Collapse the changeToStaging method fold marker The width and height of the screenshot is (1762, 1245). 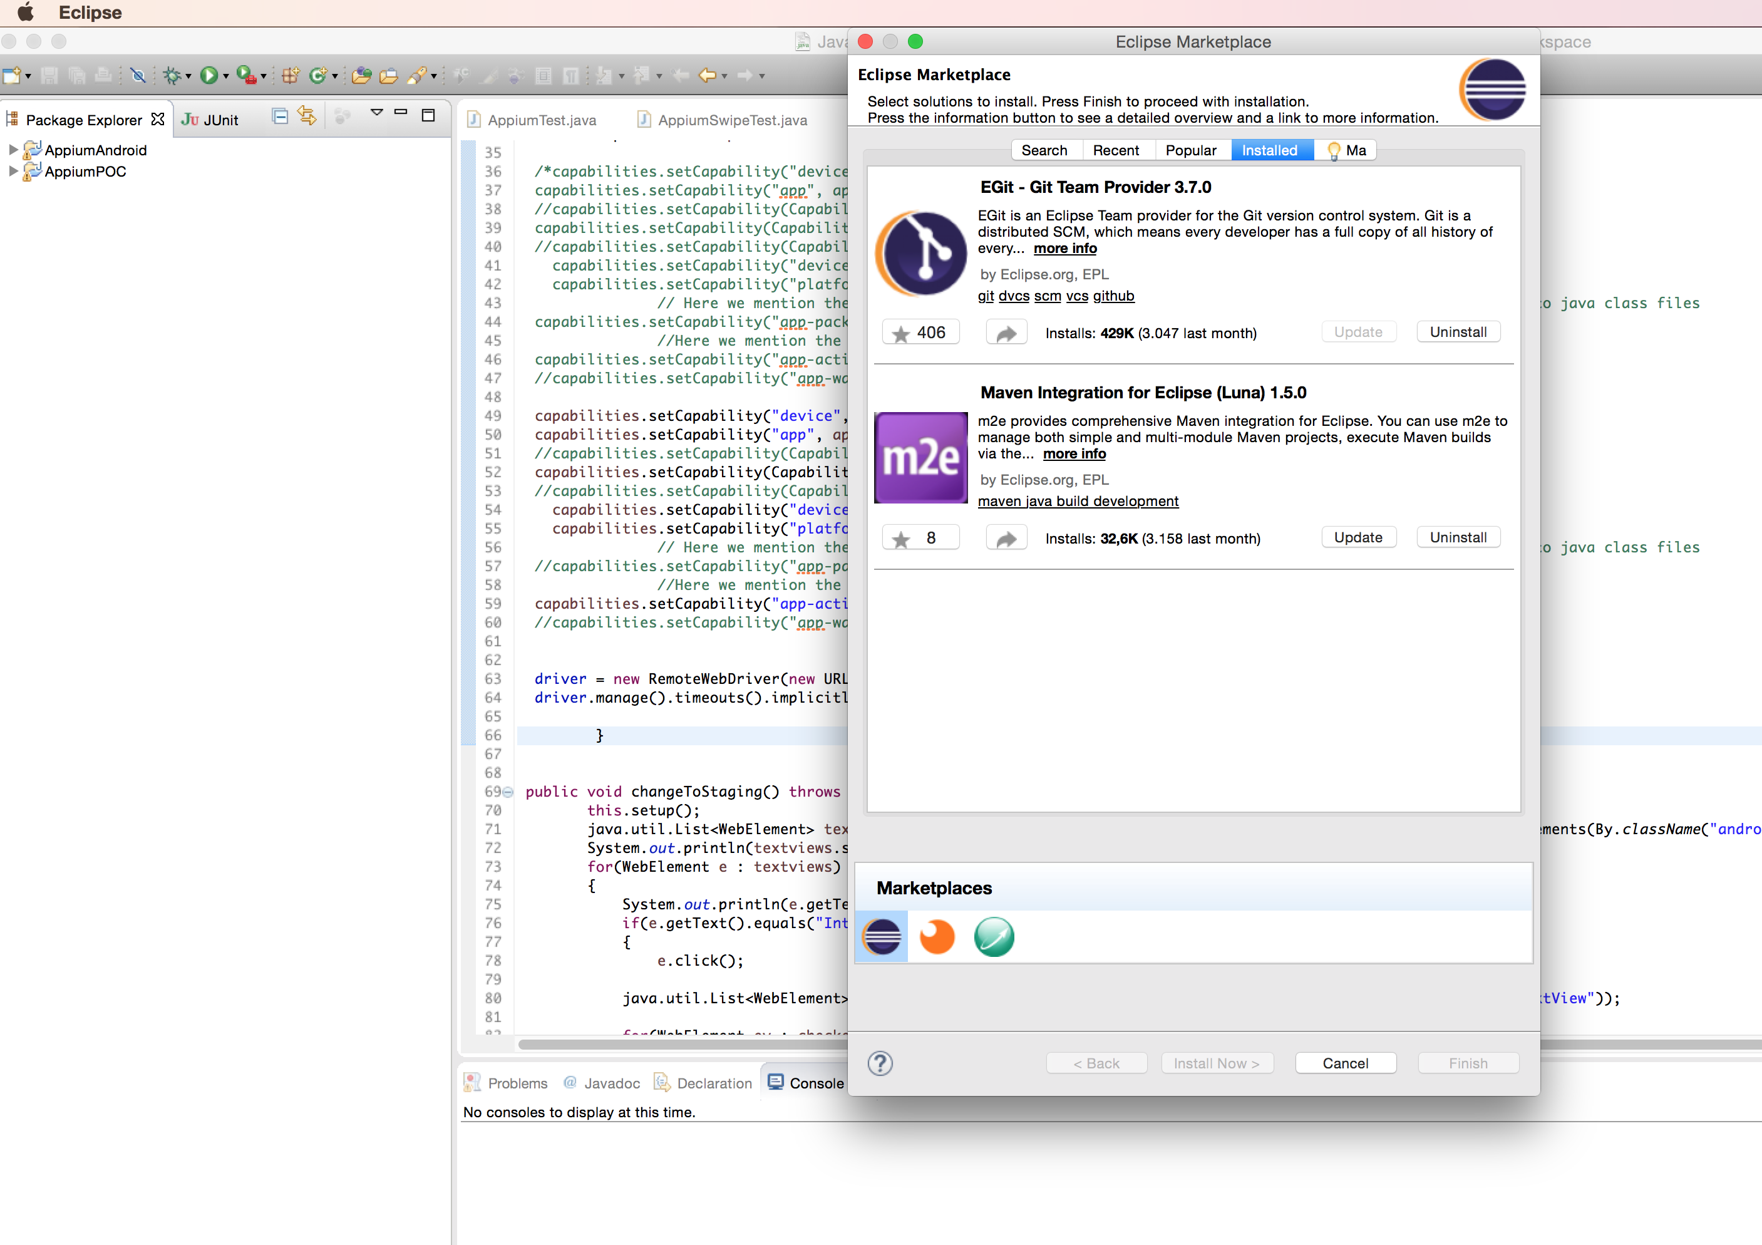508,792
